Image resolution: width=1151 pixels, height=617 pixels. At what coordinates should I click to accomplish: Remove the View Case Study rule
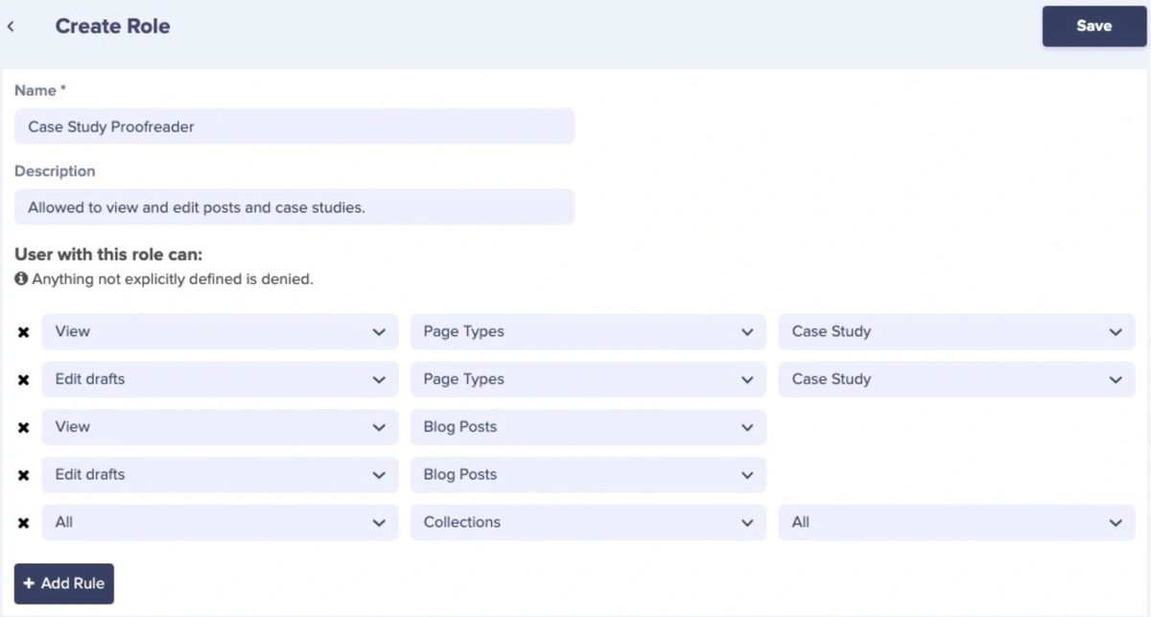[x=24, y=332]
